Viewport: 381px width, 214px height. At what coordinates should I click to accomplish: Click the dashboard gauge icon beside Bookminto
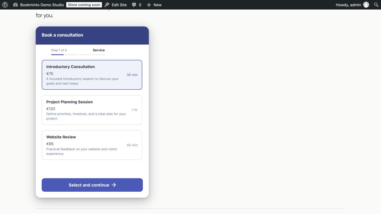15,5
